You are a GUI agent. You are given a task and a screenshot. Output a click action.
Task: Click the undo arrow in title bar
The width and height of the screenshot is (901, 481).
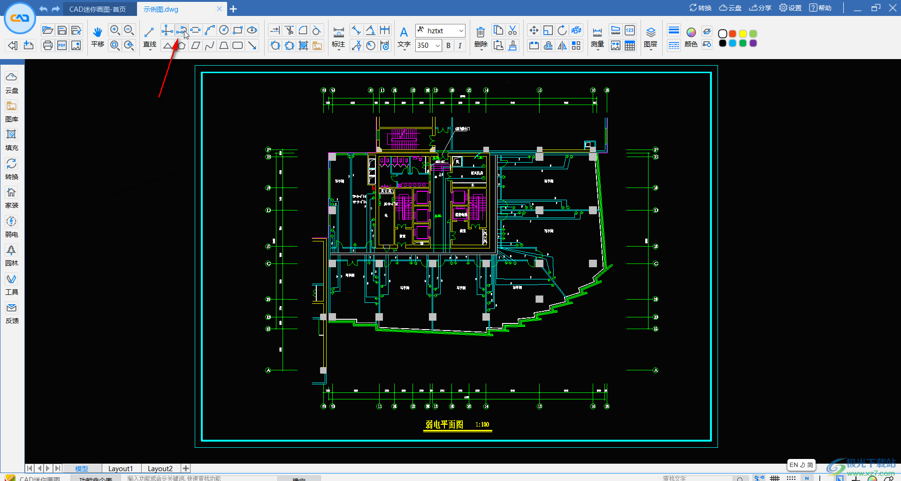43,9
